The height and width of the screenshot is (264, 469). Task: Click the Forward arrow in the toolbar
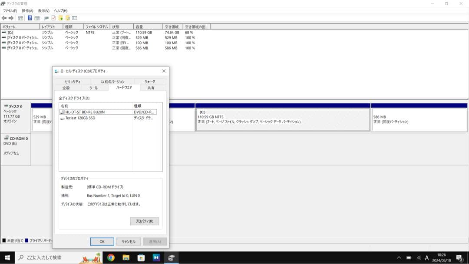coord(11,18)
